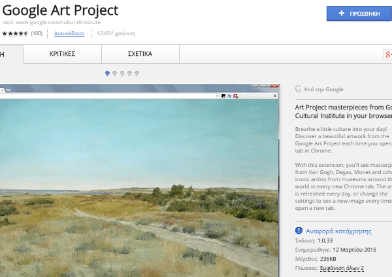Select the second carousel dot
The height and width of the screenshot is (277, 392).
115,73
